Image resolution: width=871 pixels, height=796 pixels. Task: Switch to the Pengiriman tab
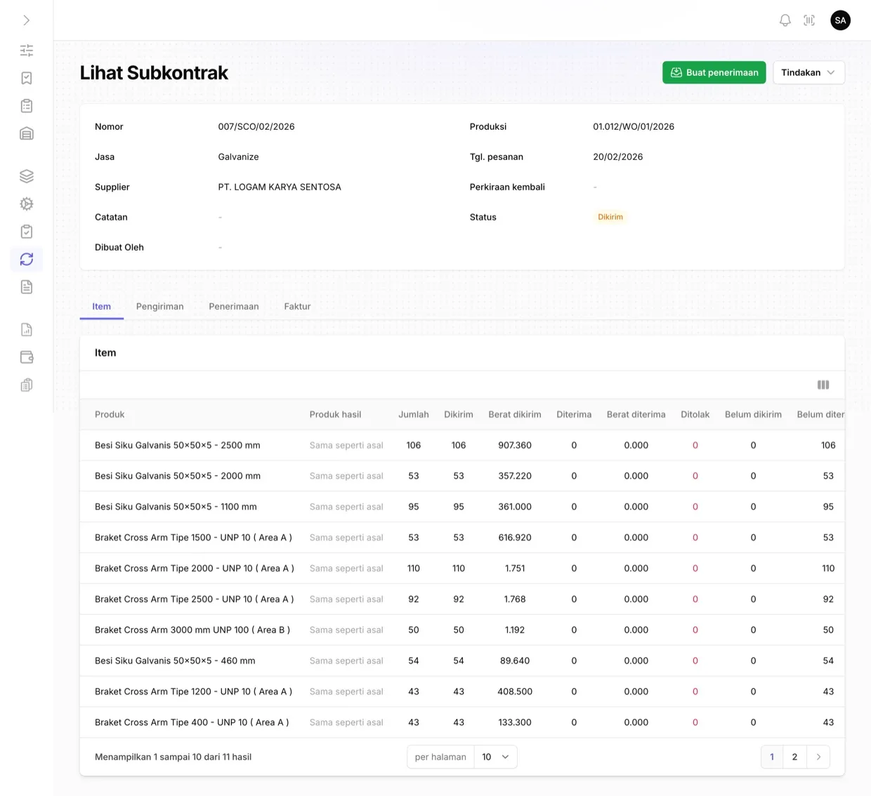160,307
